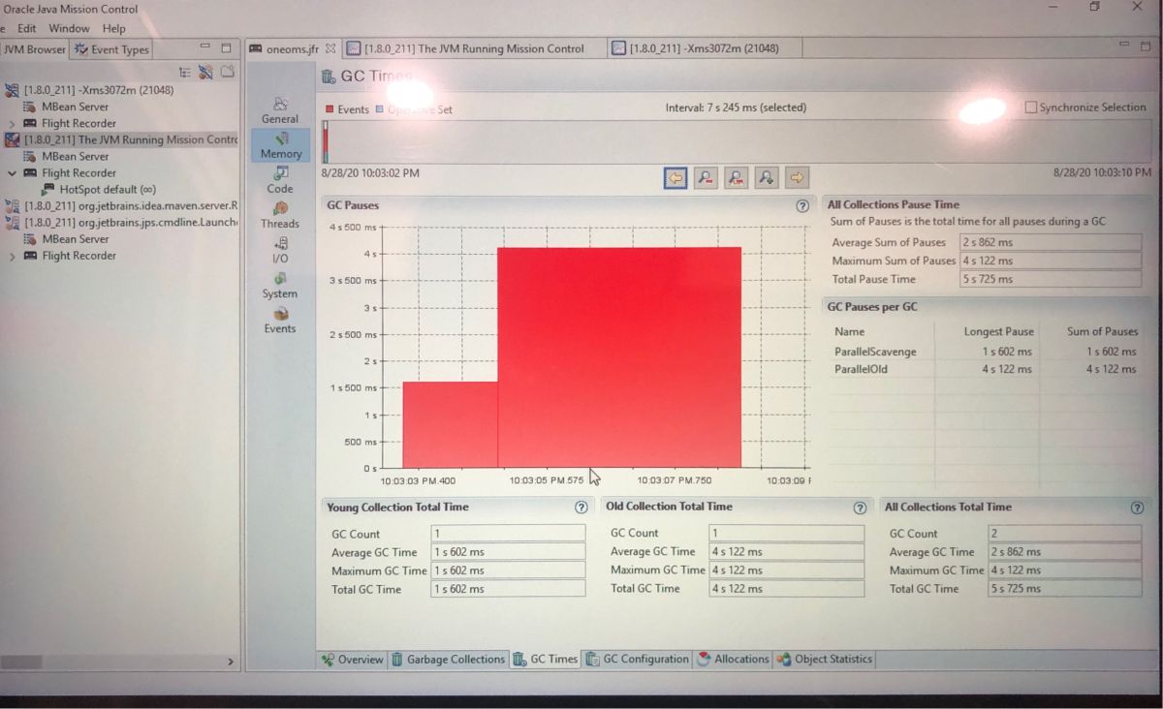This screenshot has height=709, width=1163.
Task: Open the Window menu
Action: pos(69,28)
